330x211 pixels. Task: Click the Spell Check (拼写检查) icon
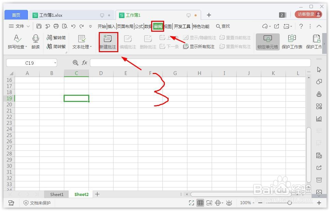pos(17,39)
